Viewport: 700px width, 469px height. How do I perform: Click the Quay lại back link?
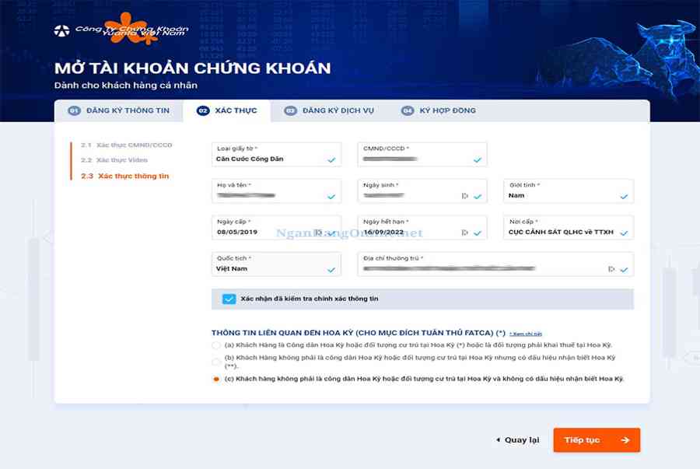(x=517, y=440)
